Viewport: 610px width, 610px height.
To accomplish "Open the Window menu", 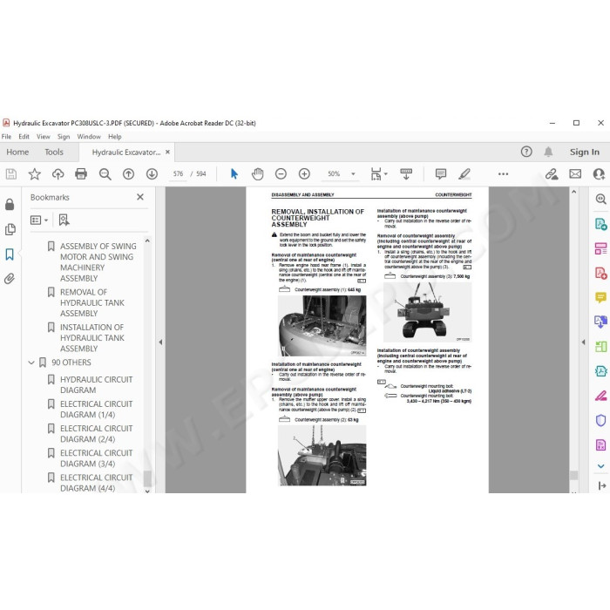I will (89, 137).
